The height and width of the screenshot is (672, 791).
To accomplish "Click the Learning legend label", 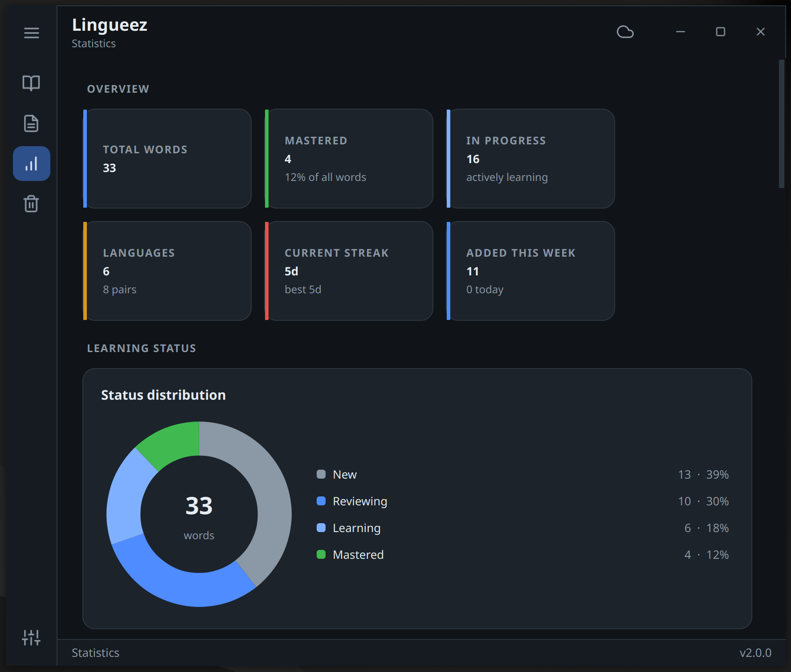I will pos(357,528).
